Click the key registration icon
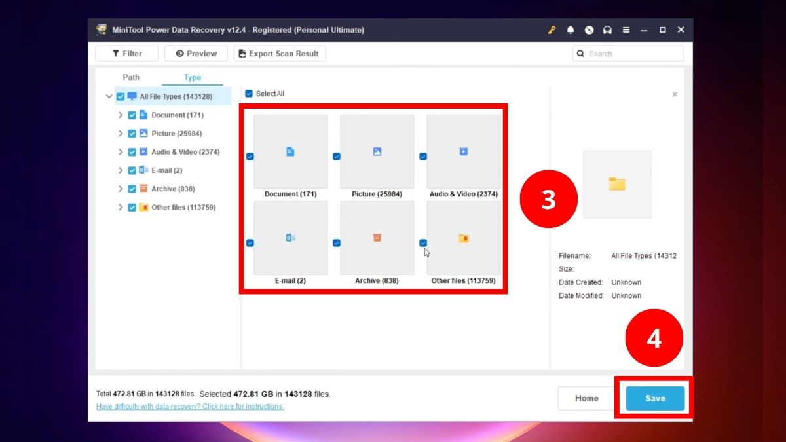 click(x=552, y=30)
